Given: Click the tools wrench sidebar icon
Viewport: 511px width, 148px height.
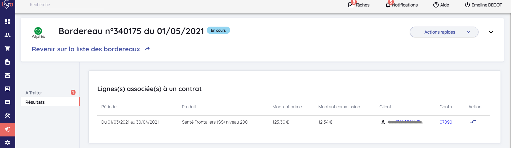Looking at the screenshot, I should 8,116.
